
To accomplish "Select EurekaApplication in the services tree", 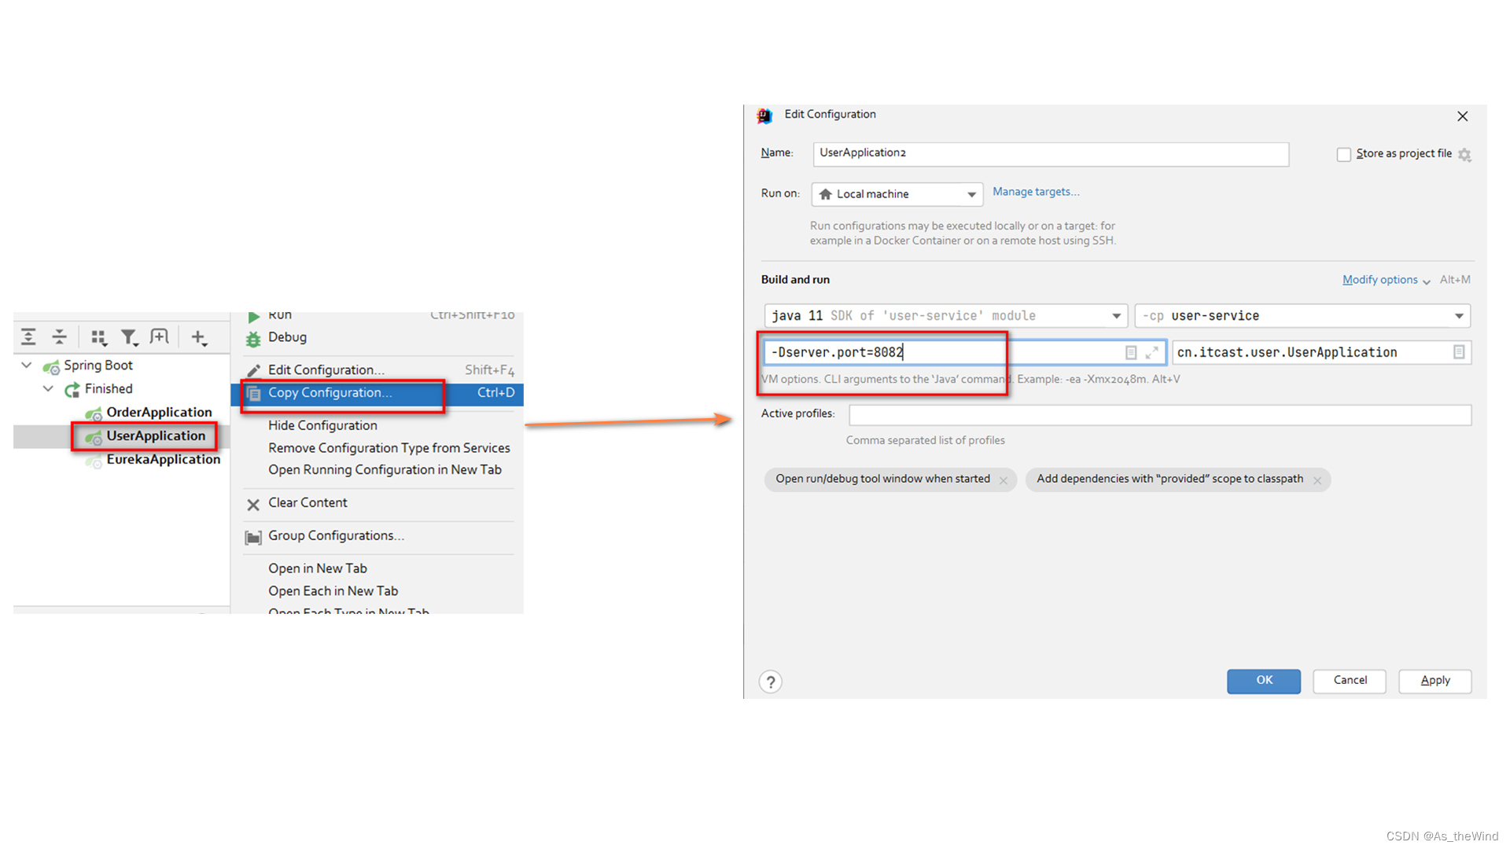I will (163, 459).
